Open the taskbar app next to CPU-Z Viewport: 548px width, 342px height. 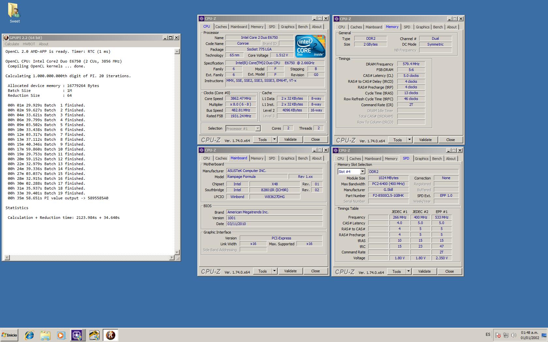94,335
